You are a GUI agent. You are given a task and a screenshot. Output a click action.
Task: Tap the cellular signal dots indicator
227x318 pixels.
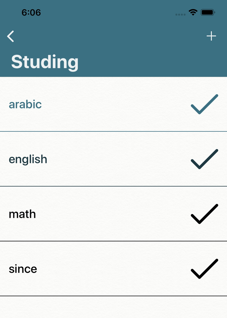tap(180, 14)
